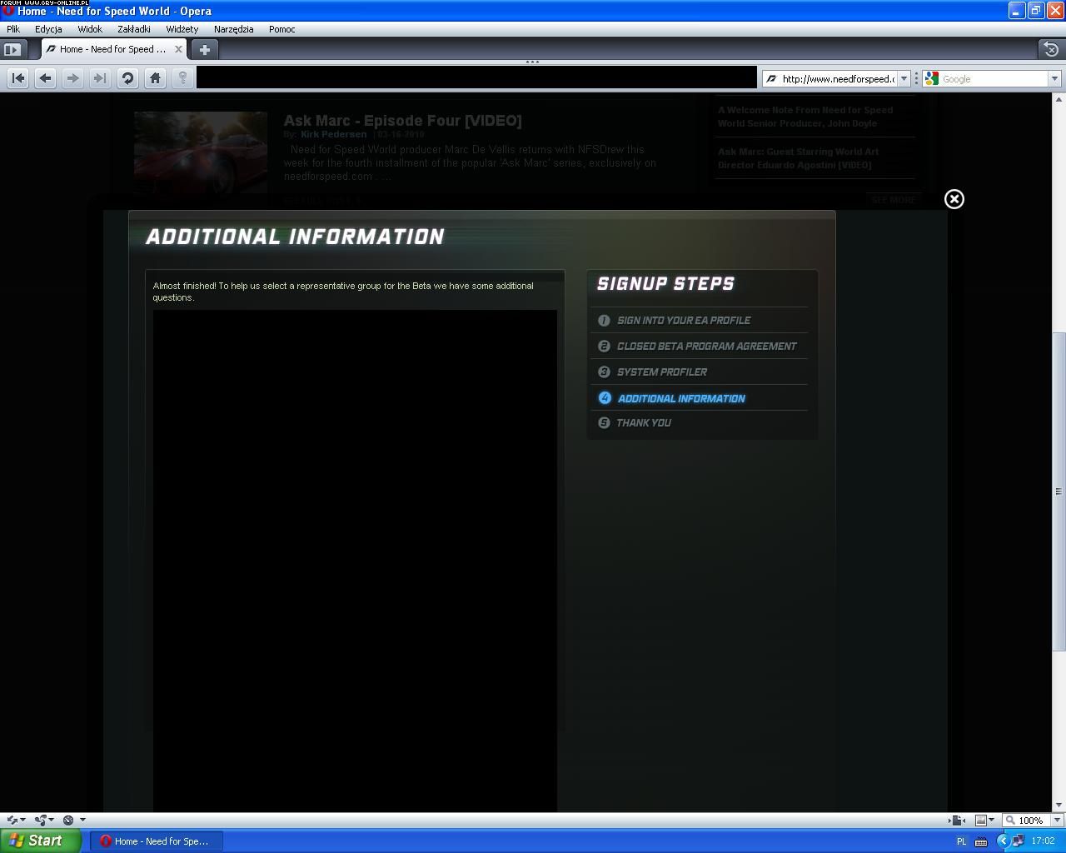
Task: Click the Opera taskbar button
Action: tap(155, 841)
